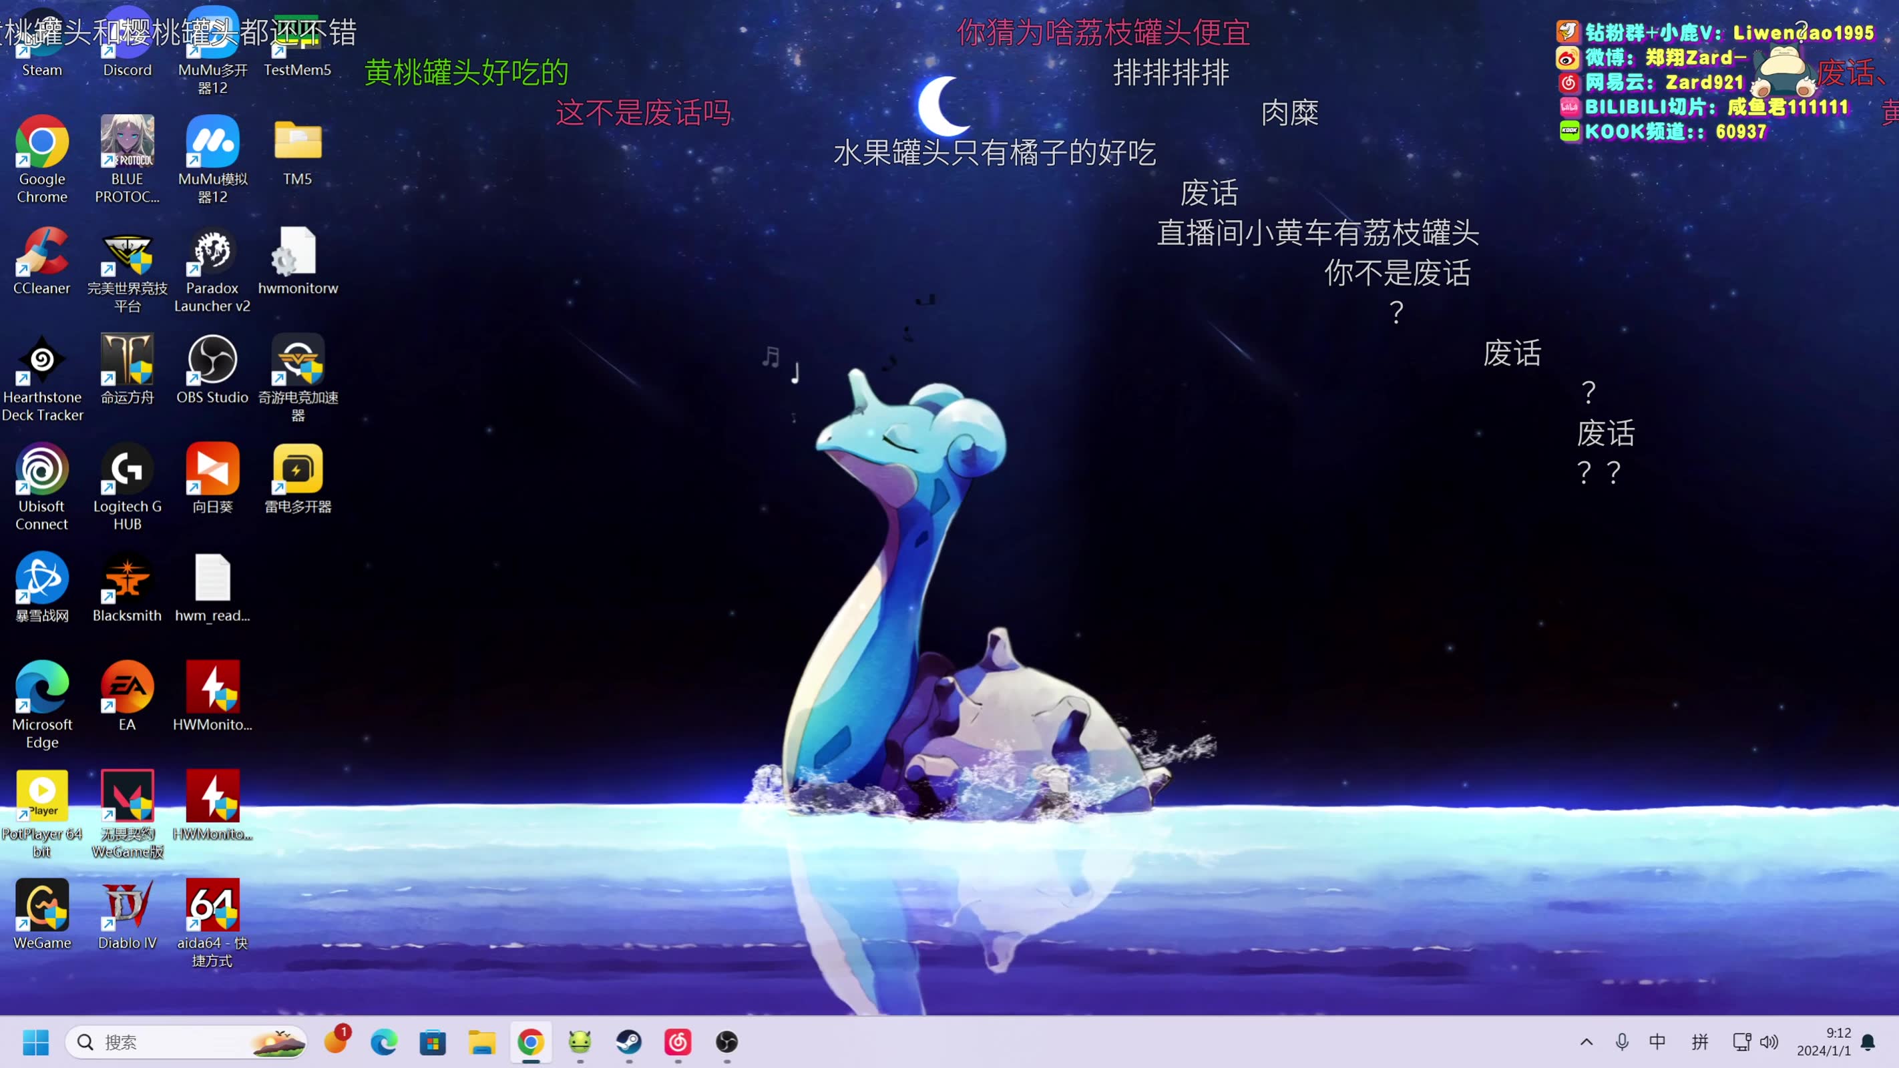Select the Logitech G HUB icon

128,487
